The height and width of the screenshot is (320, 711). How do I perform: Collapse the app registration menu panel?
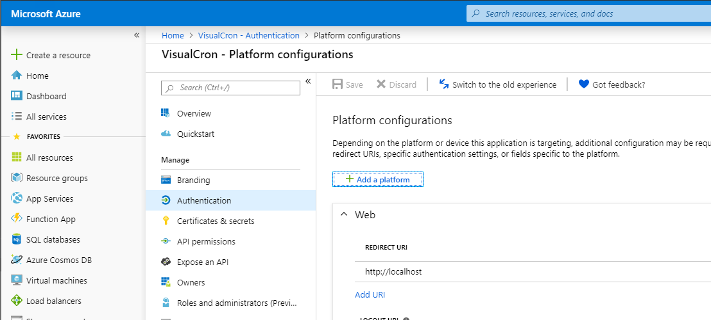click(x=308, y=81)
